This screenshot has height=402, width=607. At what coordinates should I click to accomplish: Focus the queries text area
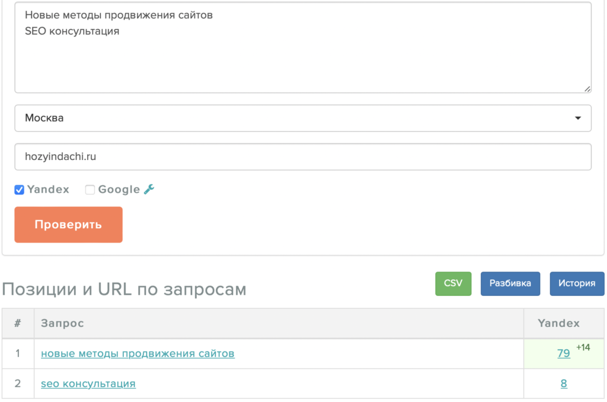pyautogui.click(x=303, y=47)
